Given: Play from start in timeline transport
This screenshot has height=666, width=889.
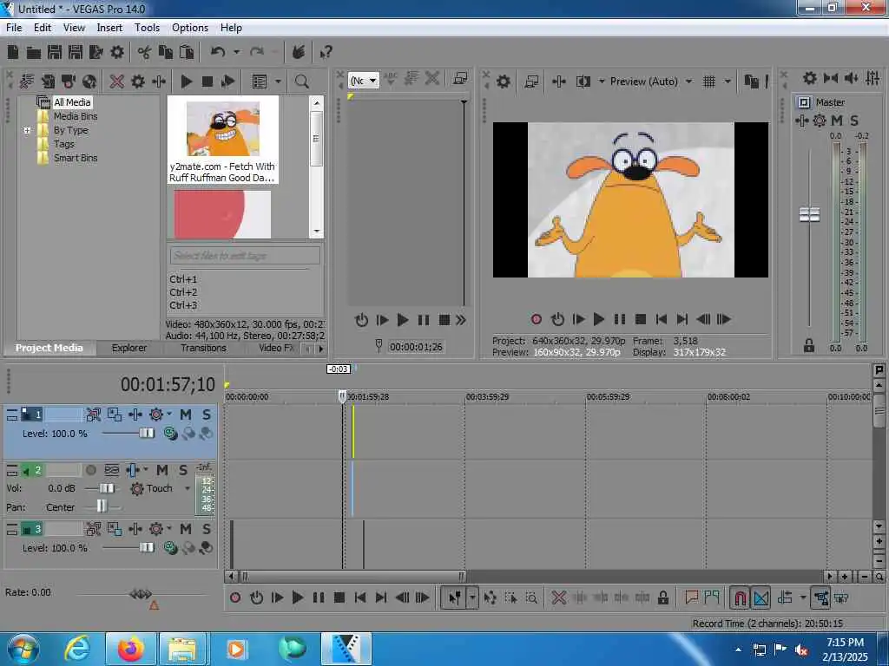Looking at the screenshot, I should [x=277, y=597].
